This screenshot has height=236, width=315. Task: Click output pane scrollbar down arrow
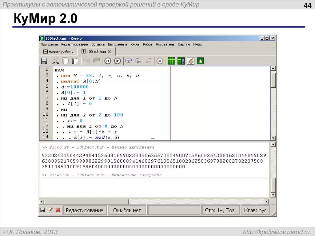[273, 194]
